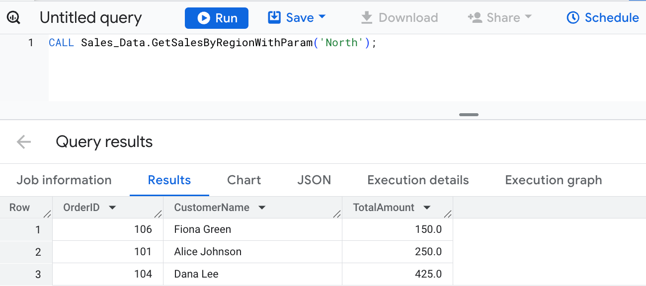Click line number 1 in editor gutter

(x=31, y=43)
